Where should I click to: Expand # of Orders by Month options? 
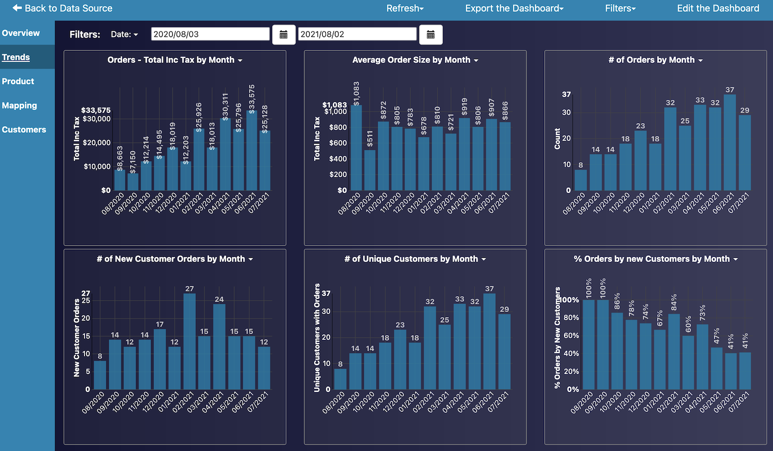point(700,60)
